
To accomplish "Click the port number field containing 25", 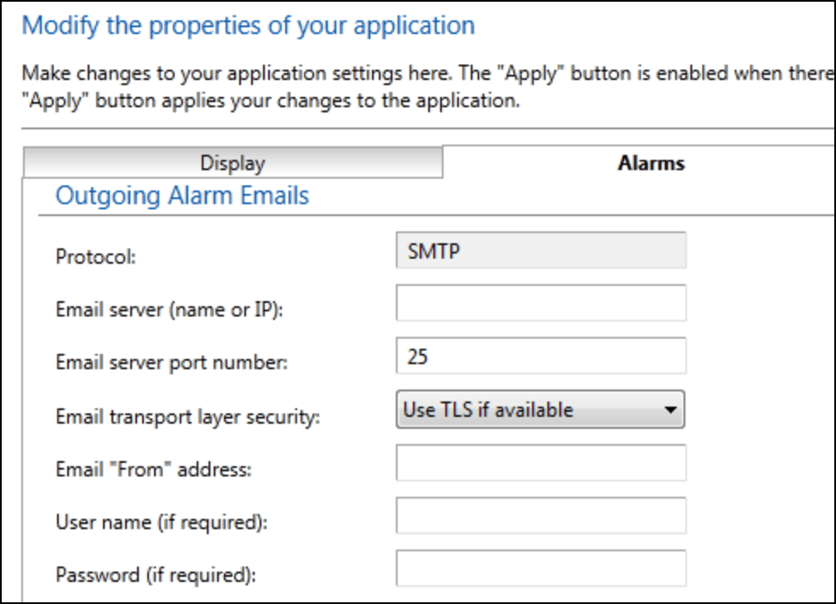I will coord(541,356).
